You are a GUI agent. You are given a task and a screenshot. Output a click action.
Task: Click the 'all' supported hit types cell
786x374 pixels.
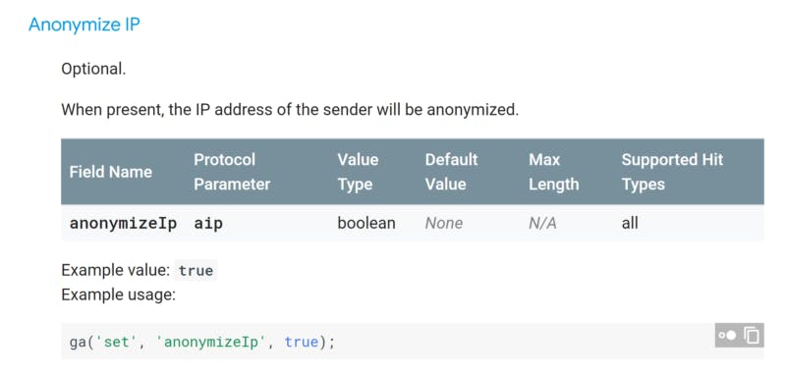pos(630,223)
